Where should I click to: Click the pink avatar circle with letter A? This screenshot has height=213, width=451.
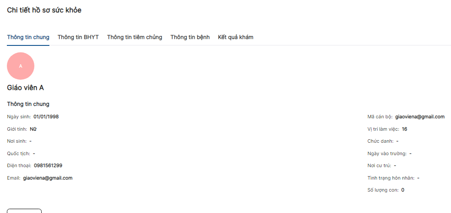(21, 66)
